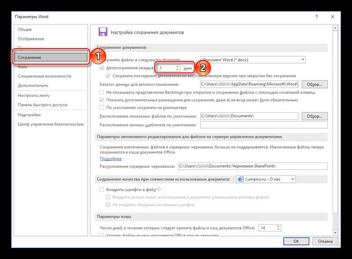This screenshot has height=259, width=352.
Task: Open the Lumpics.ru - О нас document dropdown
Action: (266, 179)
